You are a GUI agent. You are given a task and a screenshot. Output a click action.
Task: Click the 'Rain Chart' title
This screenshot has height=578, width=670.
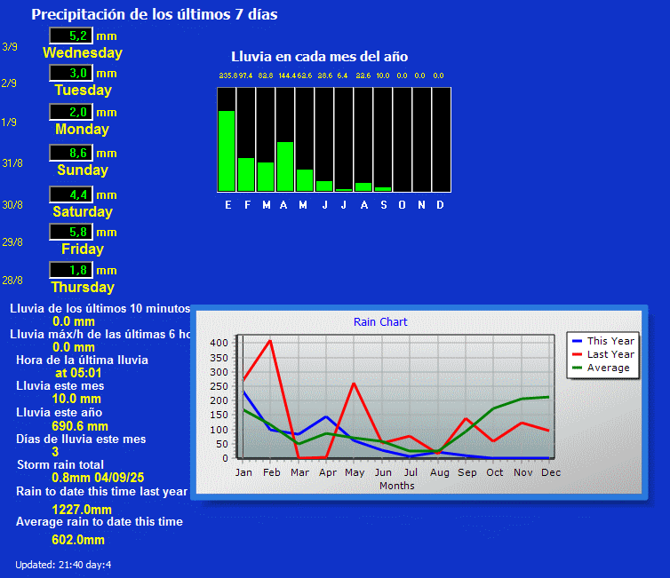tap(380, 322)
